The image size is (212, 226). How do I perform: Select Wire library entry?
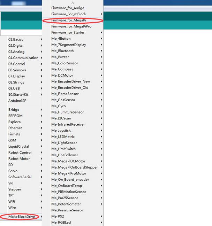click(x=21, y=208)
